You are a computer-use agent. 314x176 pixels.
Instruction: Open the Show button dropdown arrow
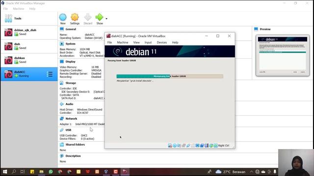click(106, 19)
